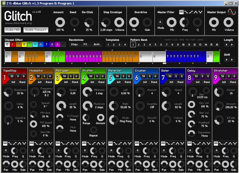Select bandpass filter shape in Gater module
The width and height of the screenshot is (239, 173).
tap(178, 143)
